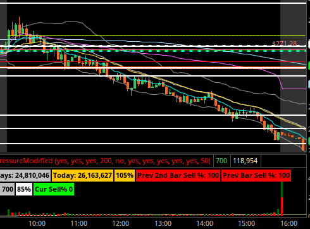This screenshot has height=229, width=310.
Task: Click the "Prev 2nd Bar Sell %: 100" label
Action: pos(178,175)
